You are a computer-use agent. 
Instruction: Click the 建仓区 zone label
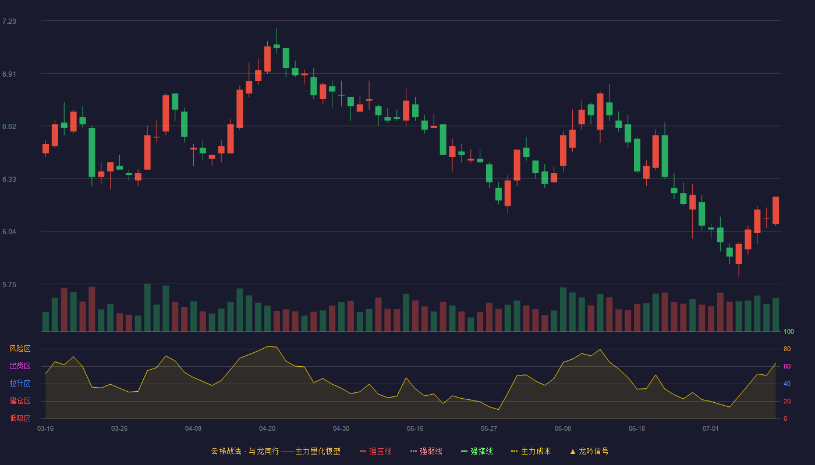[20, 401]
